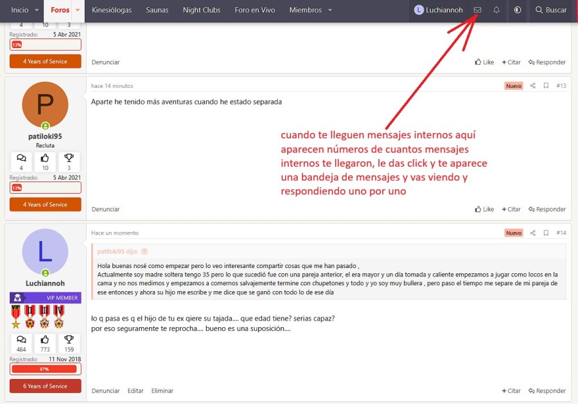Viewport: 578px width, 404px height.
Task: Click Editar on Luchiannoh's post
Action: (x=136, y=391)
